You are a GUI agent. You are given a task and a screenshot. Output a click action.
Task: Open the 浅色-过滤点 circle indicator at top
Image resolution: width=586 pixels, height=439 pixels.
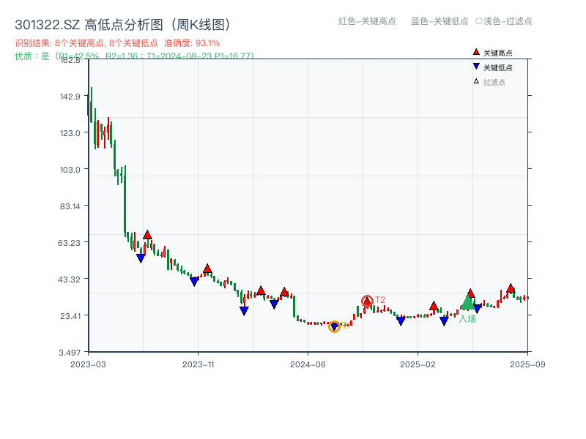(481, 22)
